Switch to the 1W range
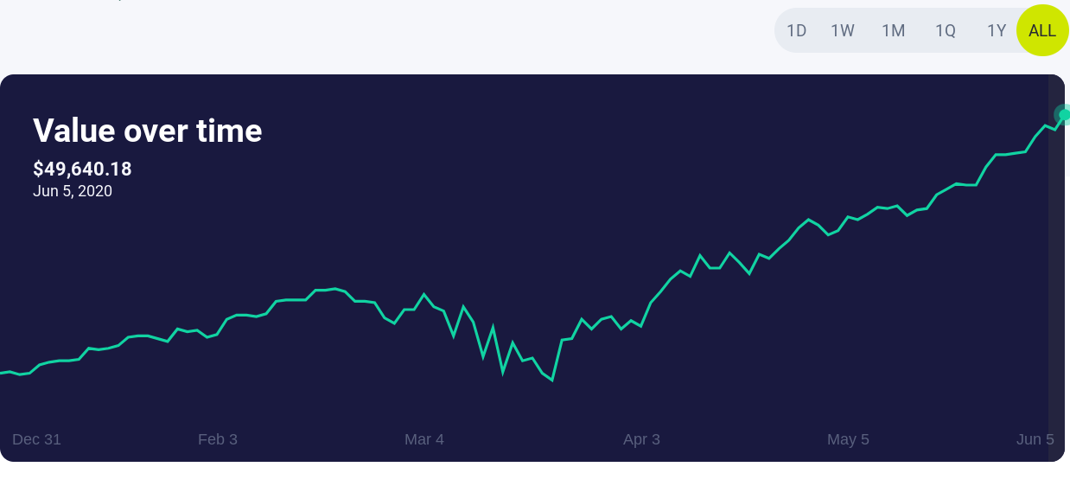1070x486 pixels. coord(843,30)
